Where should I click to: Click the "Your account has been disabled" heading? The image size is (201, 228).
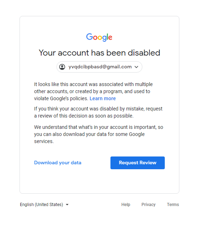click(x=99, y=53)
